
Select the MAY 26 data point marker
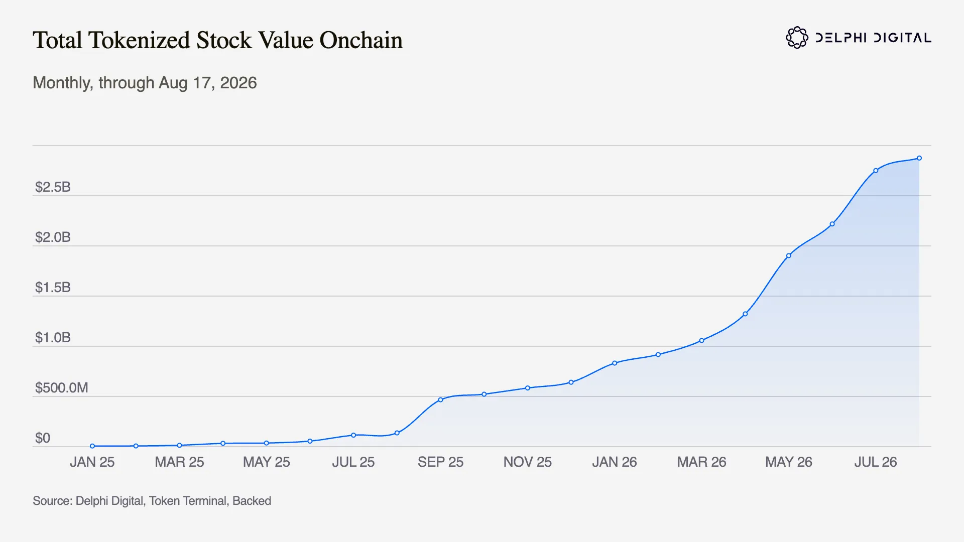tap(789, 256)
